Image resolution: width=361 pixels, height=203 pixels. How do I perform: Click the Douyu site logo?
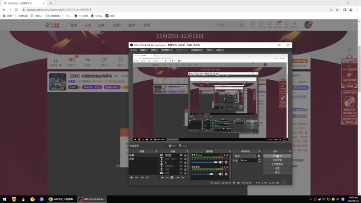coord(53,25)
